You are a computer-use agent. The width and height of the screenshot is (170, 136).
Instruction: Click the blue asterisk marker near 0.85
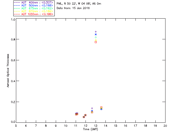[96, 35]
